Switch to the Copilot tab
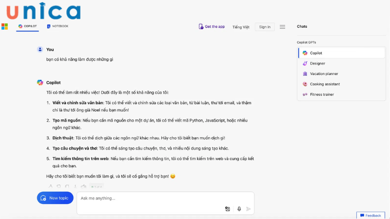 (x=27, y=26)
